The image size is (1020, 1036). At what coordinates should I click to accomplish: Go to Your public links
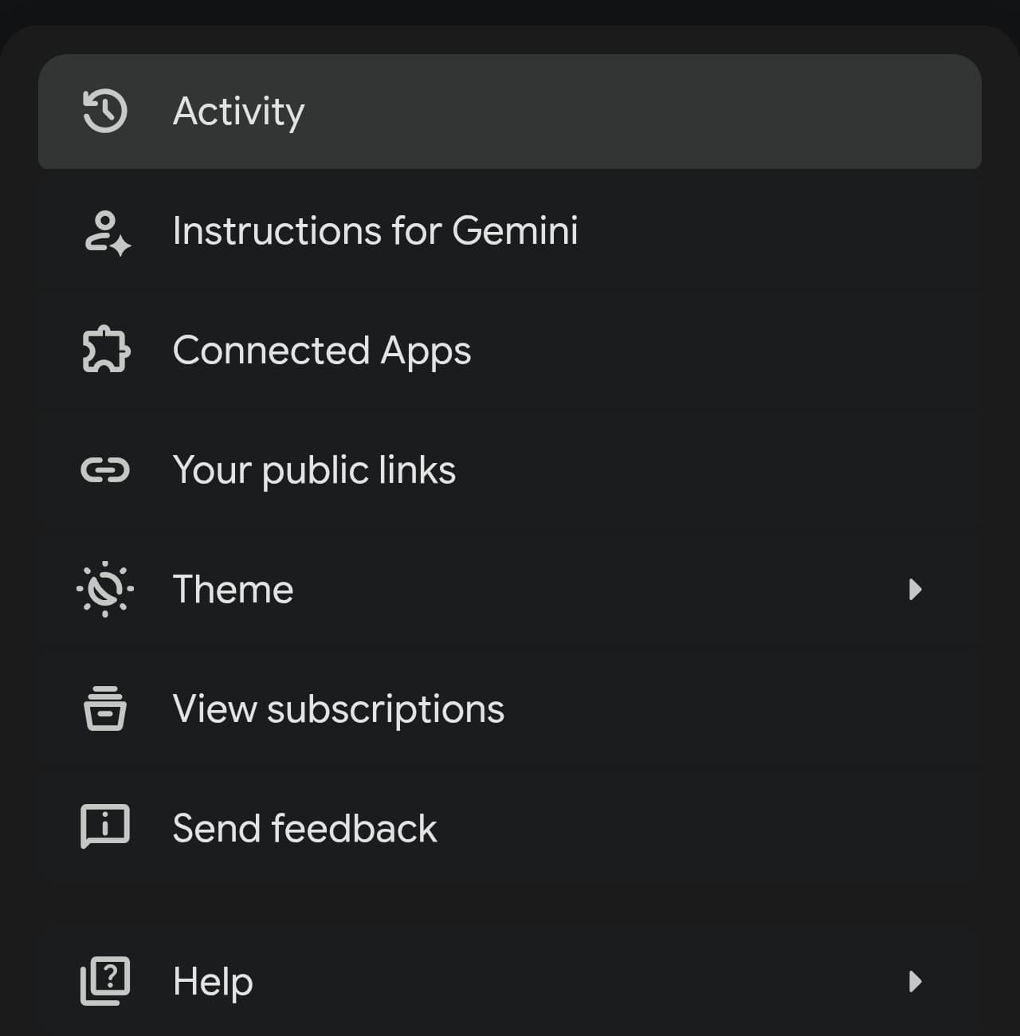coord(314,470)
